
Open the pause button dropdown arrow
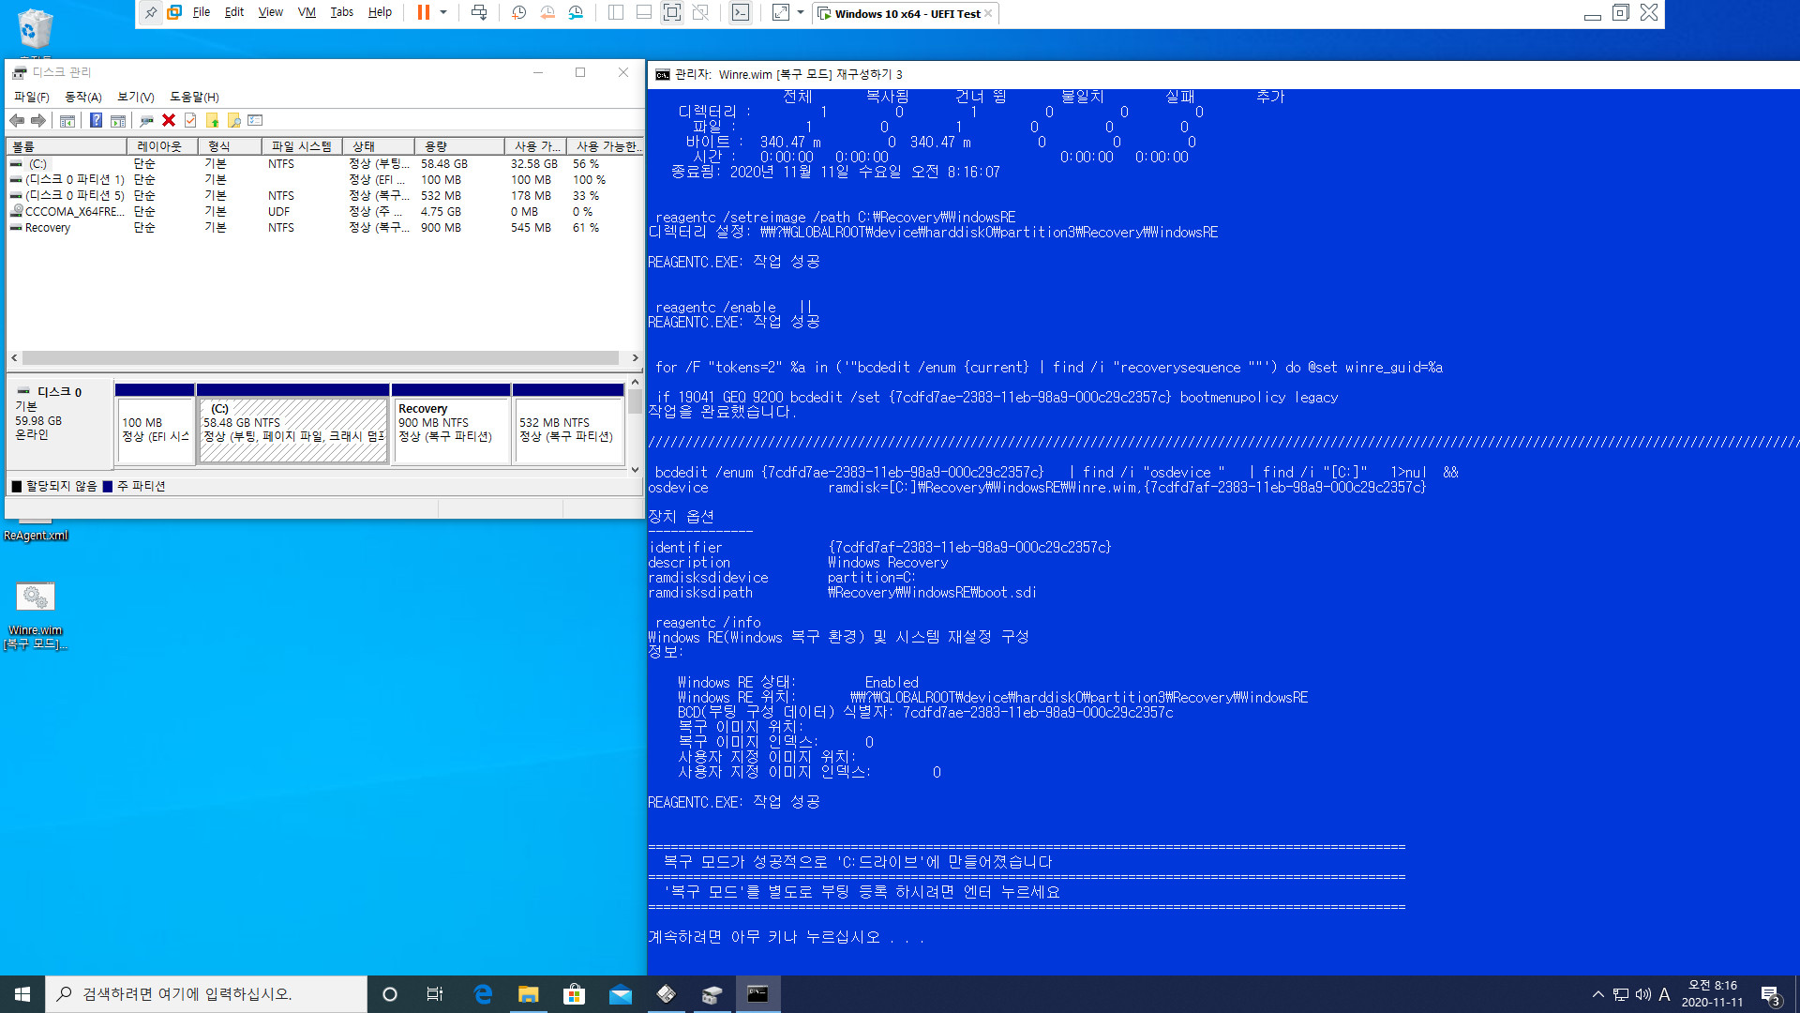(443, 12)
